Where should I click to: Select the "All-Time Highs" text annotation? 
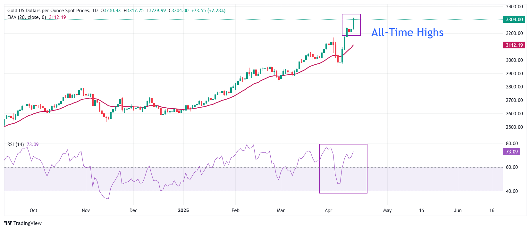pyautogui.click(x=407, y=33)
